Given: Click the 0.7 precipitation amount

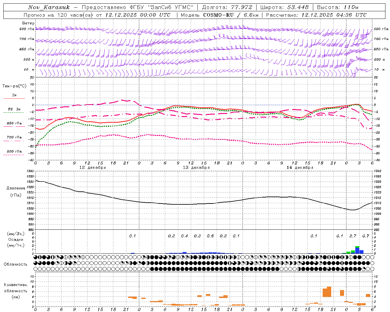Looking at the screenshot, I should click(366, 236).
